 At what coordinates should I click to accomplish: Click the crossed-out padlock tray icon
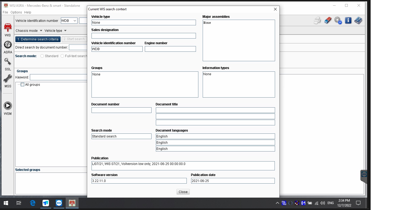[x=297, y=203]
